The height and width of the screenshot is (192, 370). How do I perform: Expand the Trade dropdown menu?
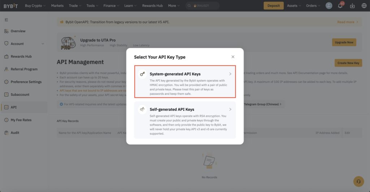tap(75, 6)
